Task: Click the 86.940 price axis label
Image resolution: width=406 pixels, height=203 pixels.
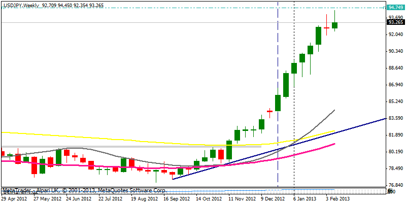Action: click(395, 85)
